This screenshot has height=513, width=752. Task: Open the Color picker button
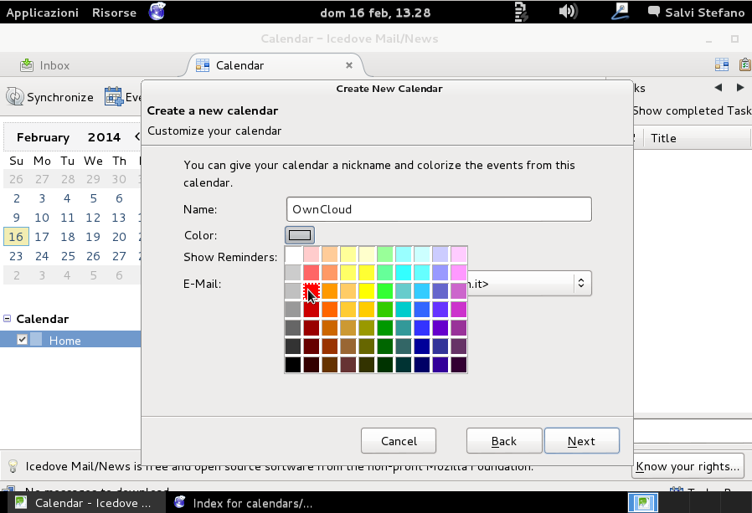[299, 234]
